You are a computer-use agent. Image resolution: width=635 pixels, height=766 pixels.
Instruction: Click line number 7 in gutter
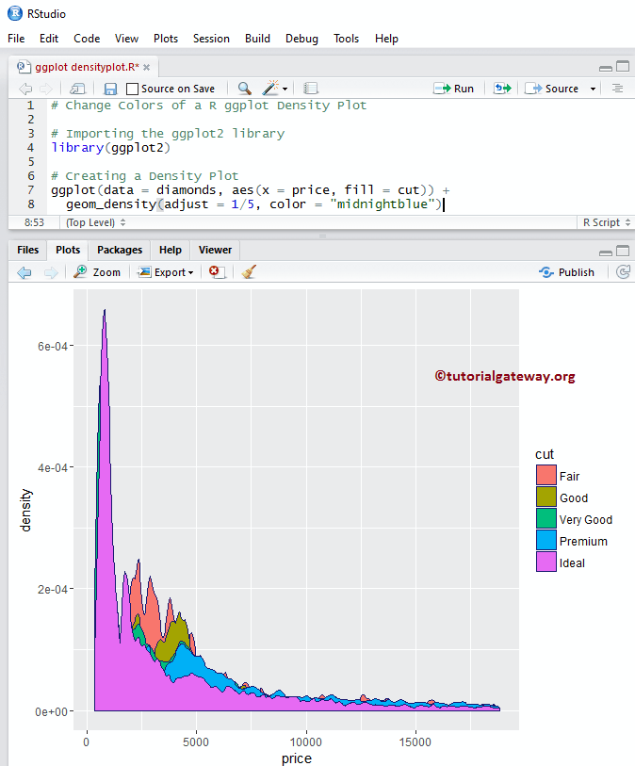[31, 190]
